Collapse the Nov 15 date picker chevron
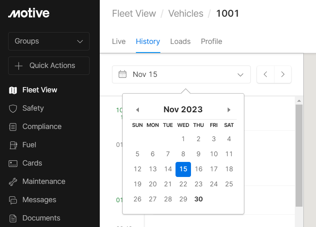Screen dimensions: 316x227 click(240, 75)
